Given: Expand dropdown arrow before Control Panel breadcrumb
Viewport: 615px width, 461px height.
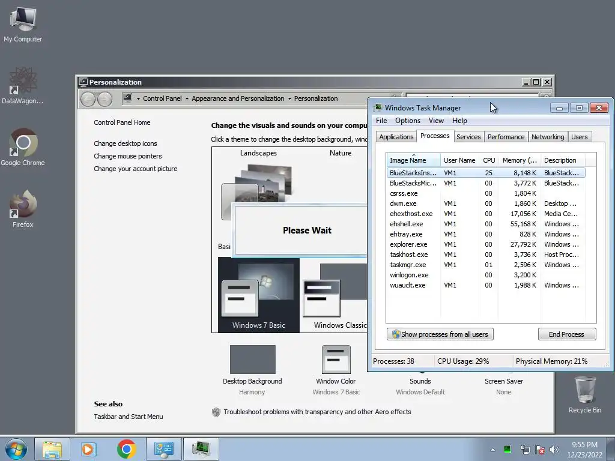Looking at the screenshot, I should (138, 99).
